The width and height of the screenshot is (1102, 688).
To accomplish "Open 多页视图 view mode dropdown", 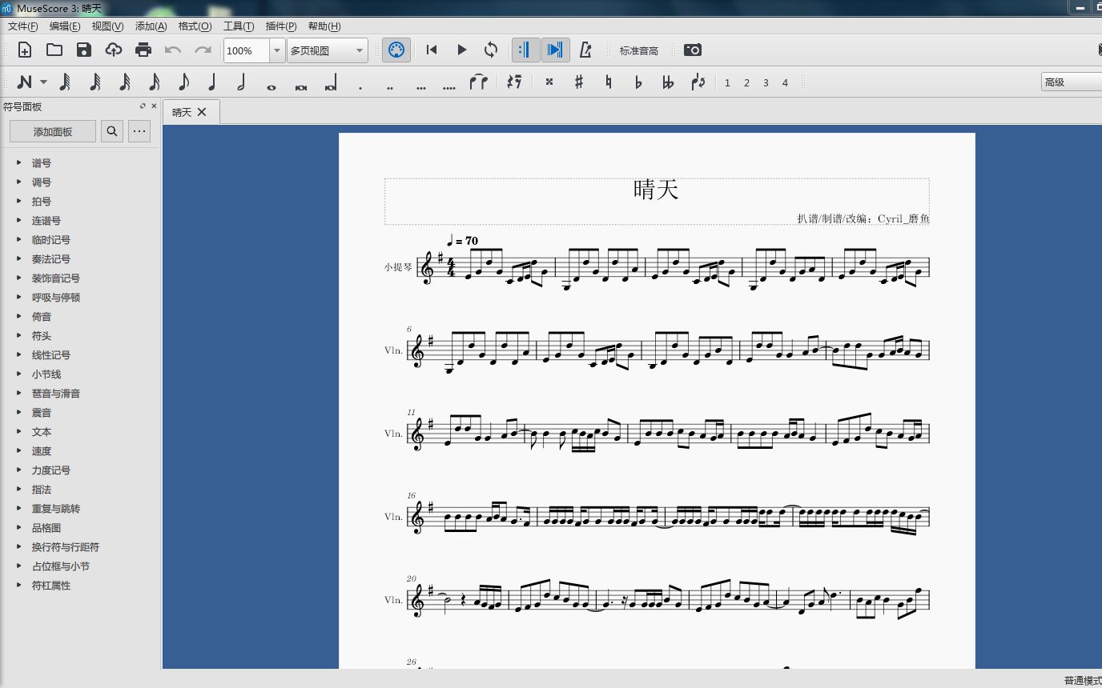I will (x=328, y=50).
